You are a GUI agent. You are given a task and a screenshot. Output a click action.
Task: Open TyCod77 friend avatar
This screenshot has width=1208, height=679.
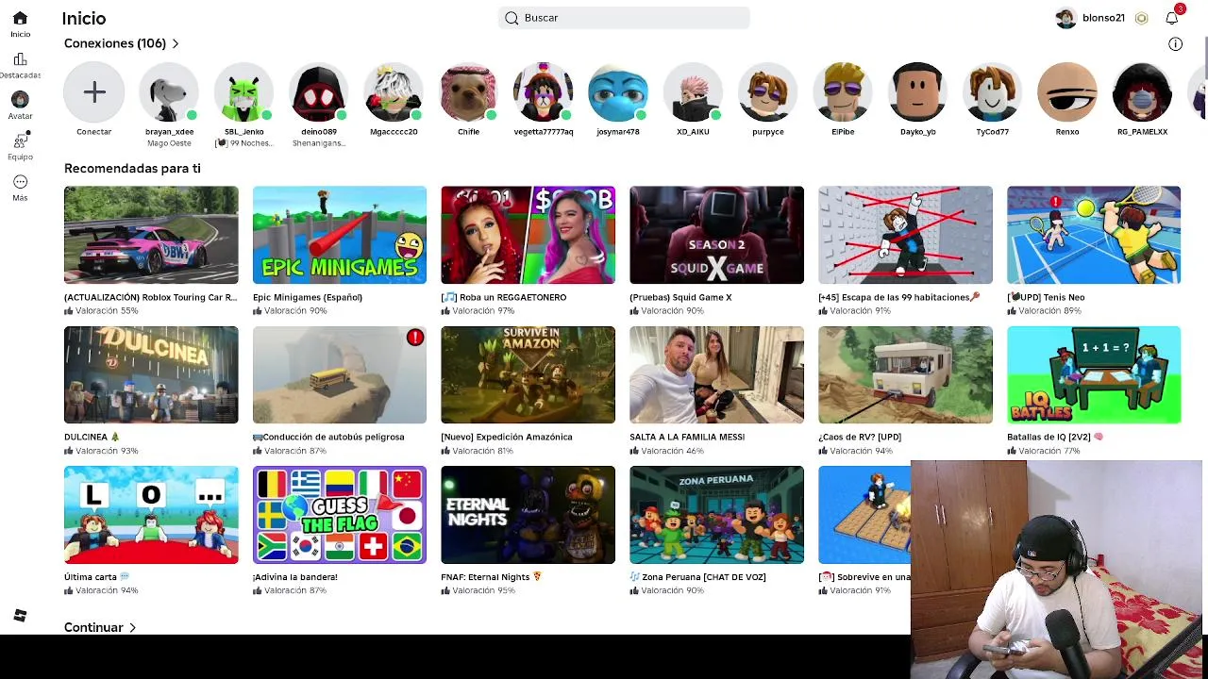coord(992,92)
